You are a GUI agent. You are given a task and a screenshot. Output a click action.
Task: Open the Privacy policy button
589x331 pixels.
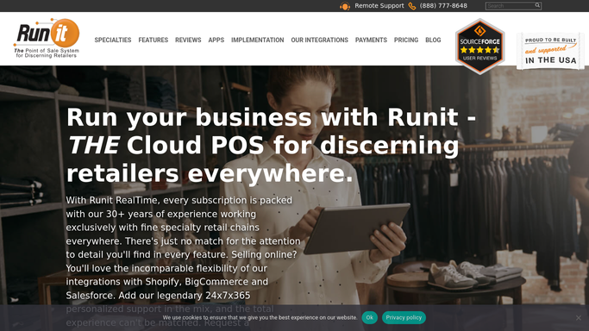click(x=404, y=317)
